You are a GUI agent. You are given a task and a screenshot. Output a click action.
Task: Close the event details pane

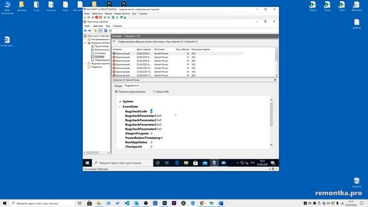[275, 80]
